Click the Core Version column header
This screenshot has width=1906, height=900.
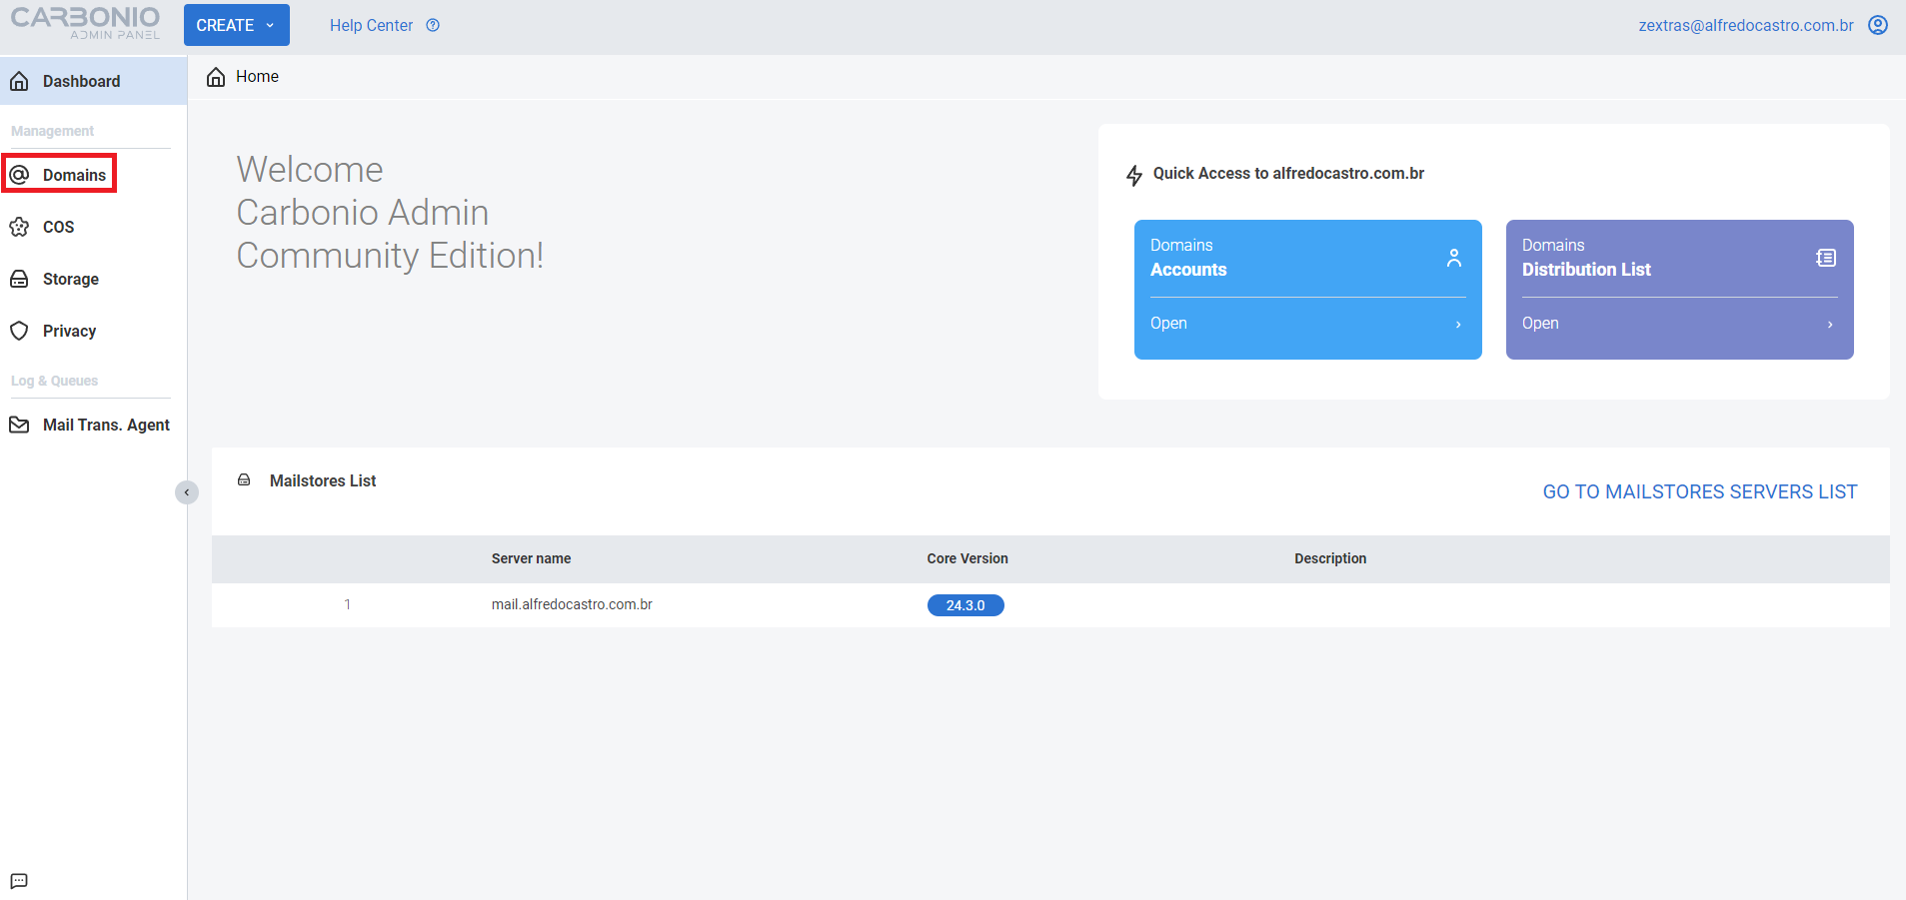pyautogui.click(x=967, y=558)
